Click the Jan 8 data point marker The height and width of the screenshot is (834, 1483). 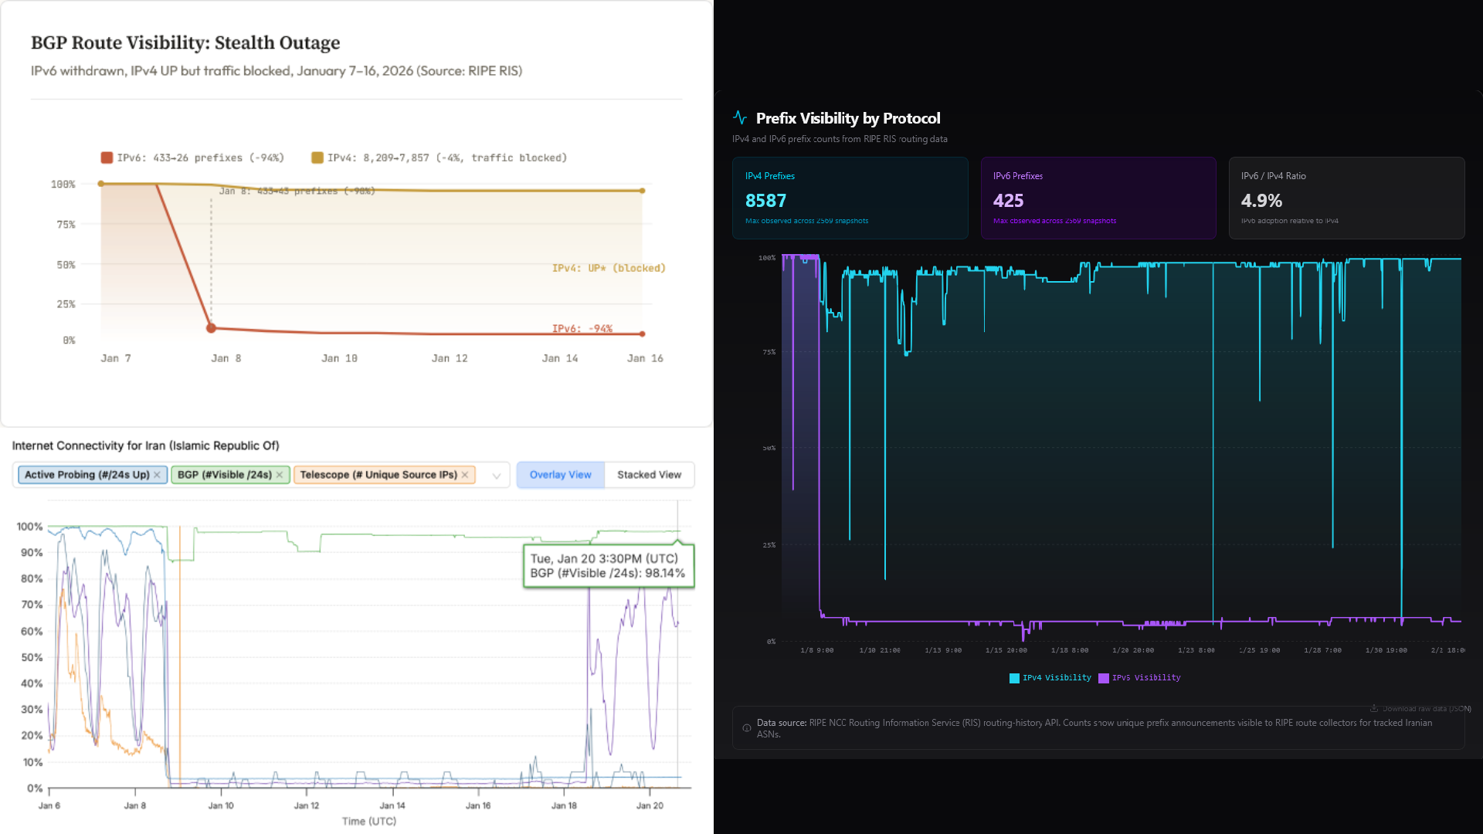pyautogui.click(x=211, y=328)
